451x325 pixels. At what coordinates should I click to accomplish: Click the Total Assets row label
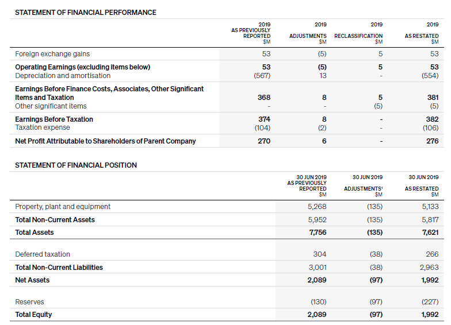click(x=35, y=233)
